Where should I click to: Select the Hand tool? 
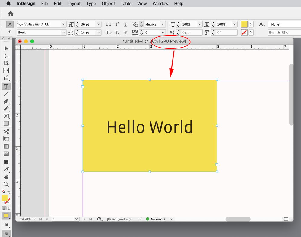[x=6, y=177]
